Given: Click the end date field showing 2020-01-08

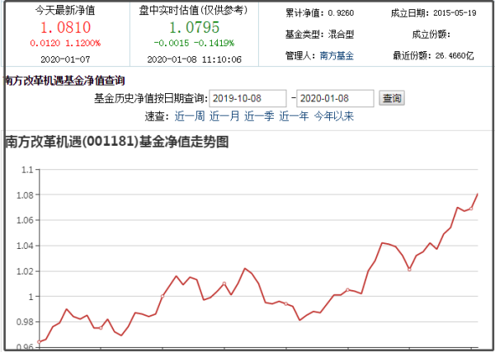Looking at the screenshot, I should [334, 98].
